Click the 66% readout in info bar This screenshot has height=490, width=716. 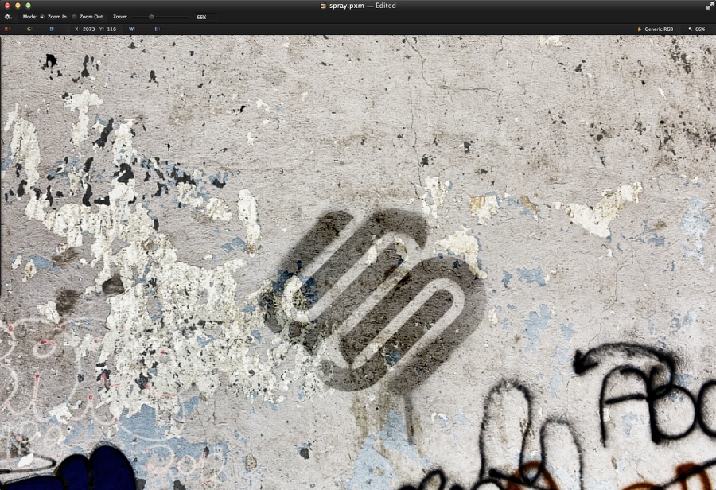(x=699, y=29)
